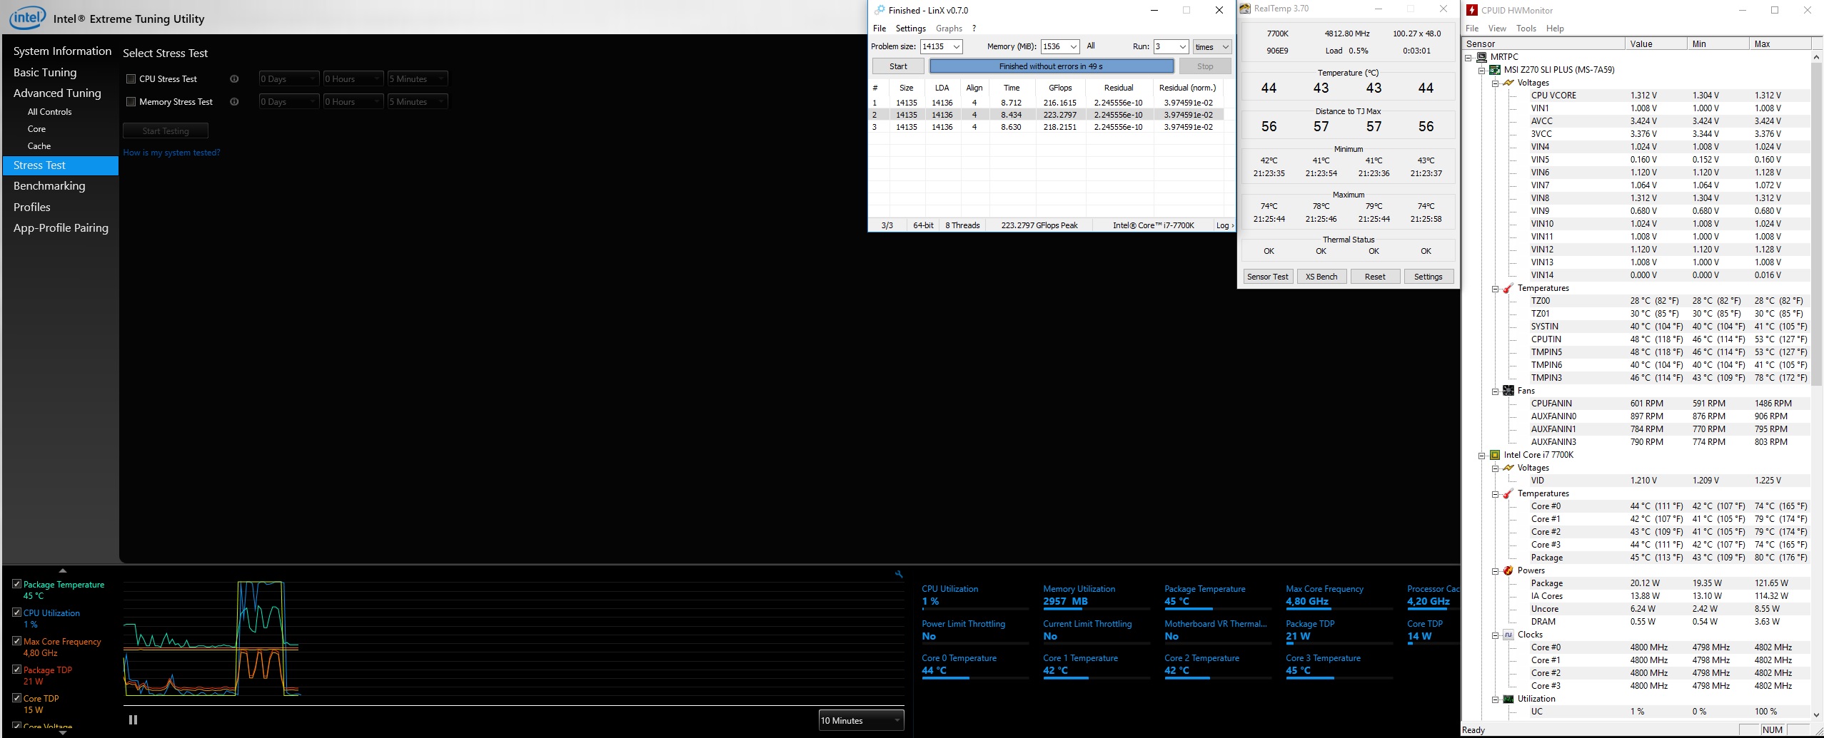The width and height of the screenshot is (1824, 738).
Task: Uncheck Core TDP in the graph legend
Action: click(16, 698)
